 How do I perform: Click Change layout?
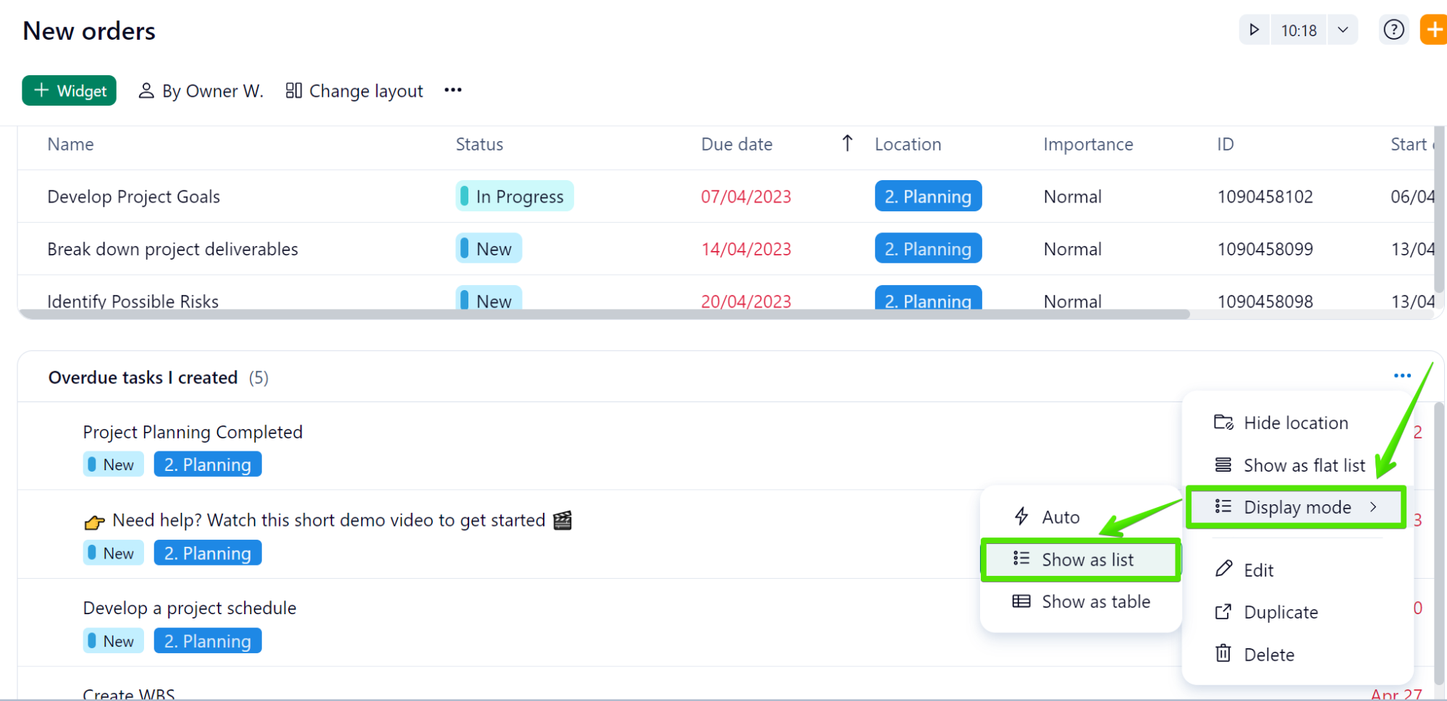coord(355,91)
